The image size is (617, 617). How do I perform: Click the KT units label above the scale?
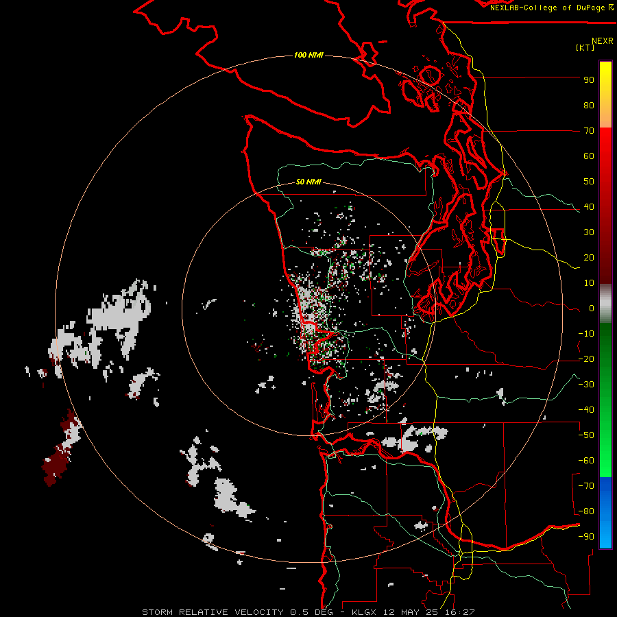585,47
